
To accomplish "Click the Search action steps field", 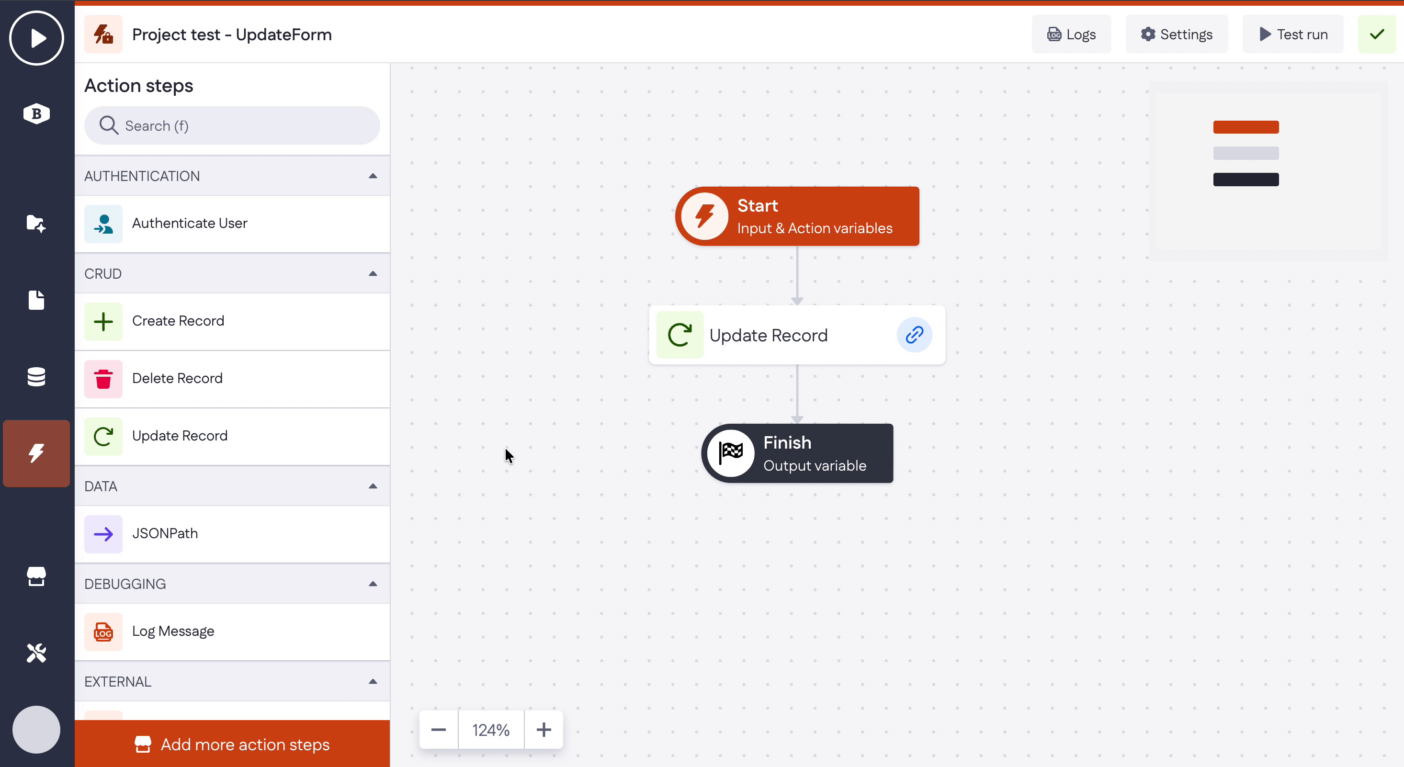I will [232, 126].
